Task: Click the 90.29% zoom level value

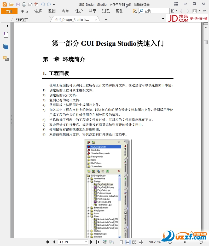Action: coord(155,242)
